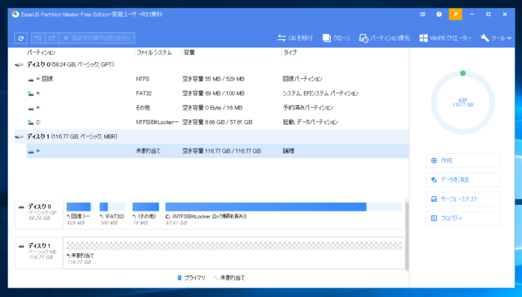Click the ディスク 1 label in disk map

39,245
